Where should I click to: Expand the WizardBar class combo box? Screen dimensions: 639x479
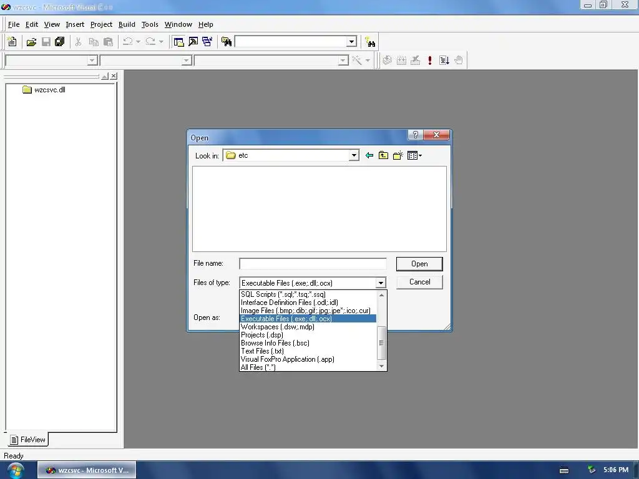point(92,60)
